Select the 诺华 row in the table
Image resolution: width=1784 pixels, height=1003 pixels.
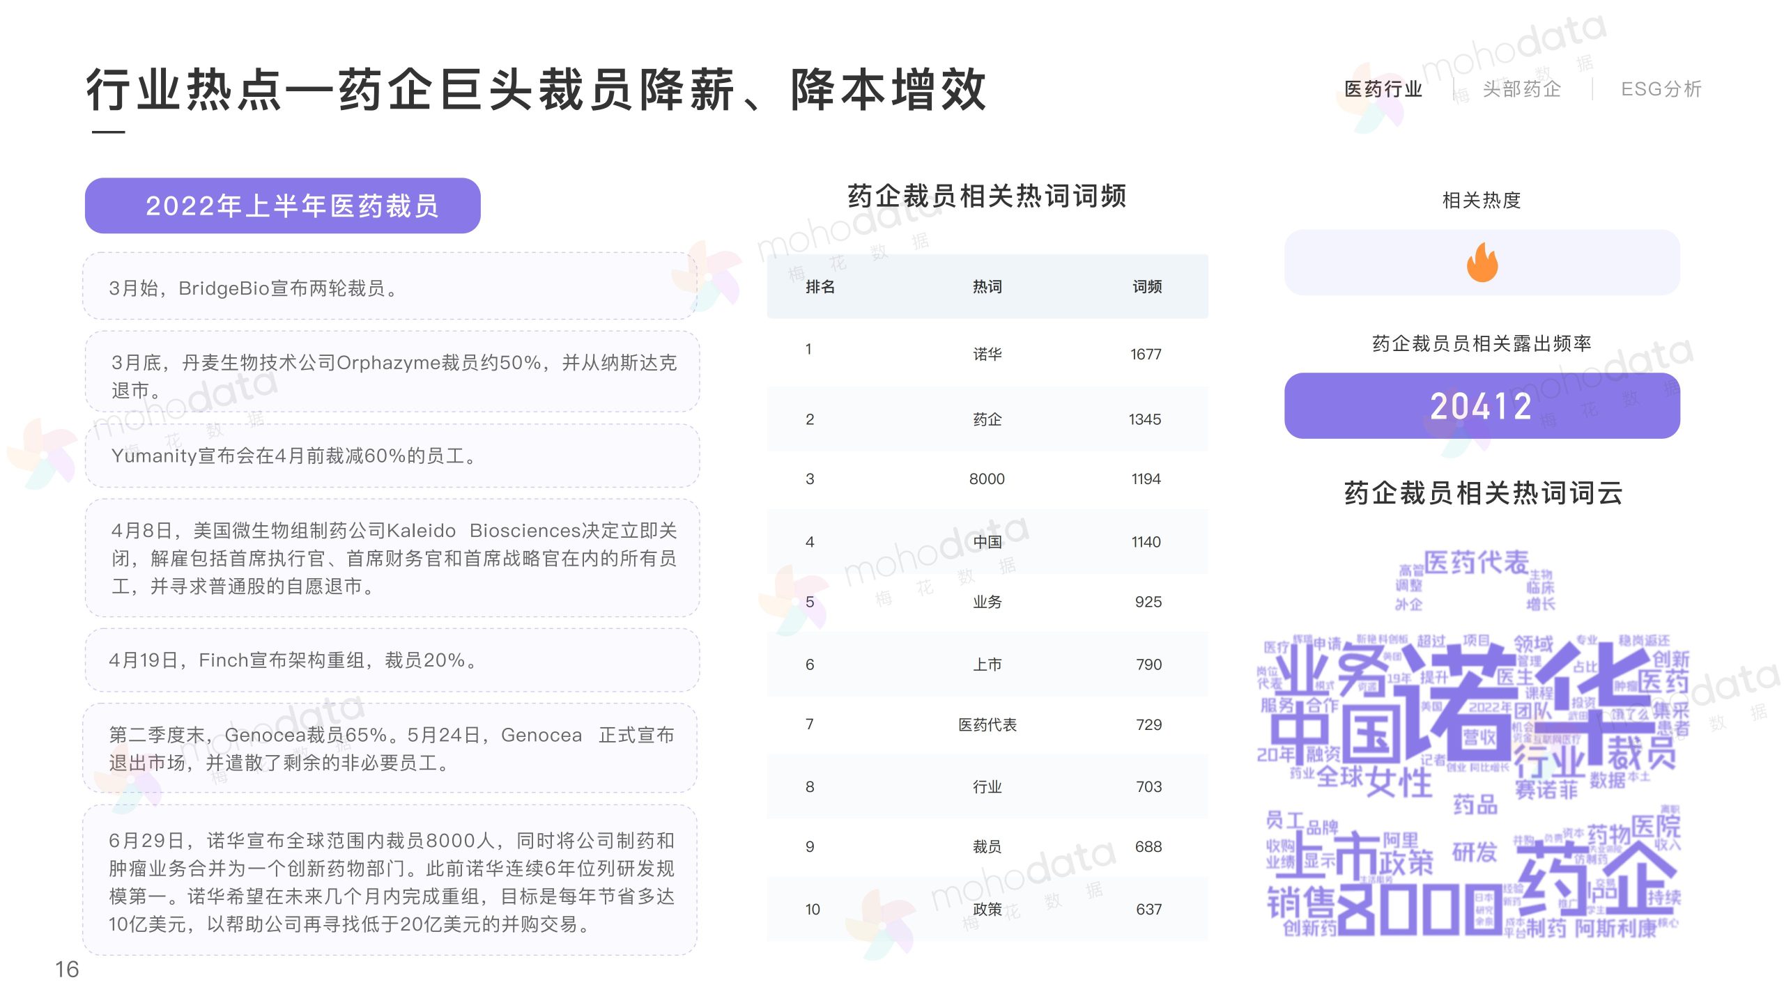click(x=987, y=354)
